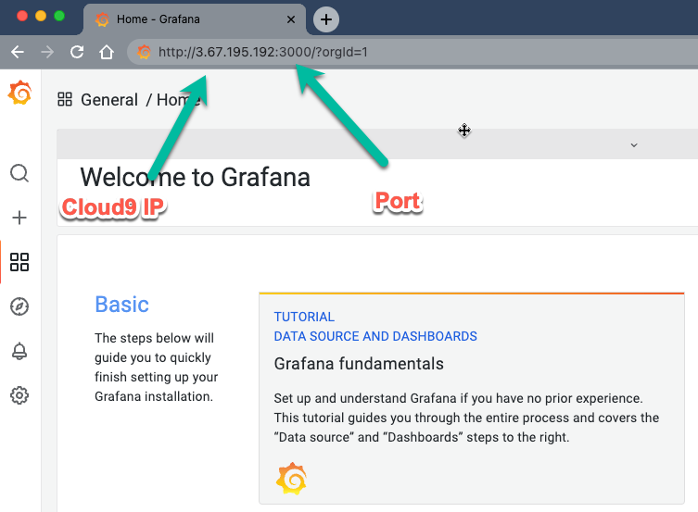The height and width of the screenshot is (512, 698).
Task: Click the Welcome to Grafana heading
Action: click(195, 178)
